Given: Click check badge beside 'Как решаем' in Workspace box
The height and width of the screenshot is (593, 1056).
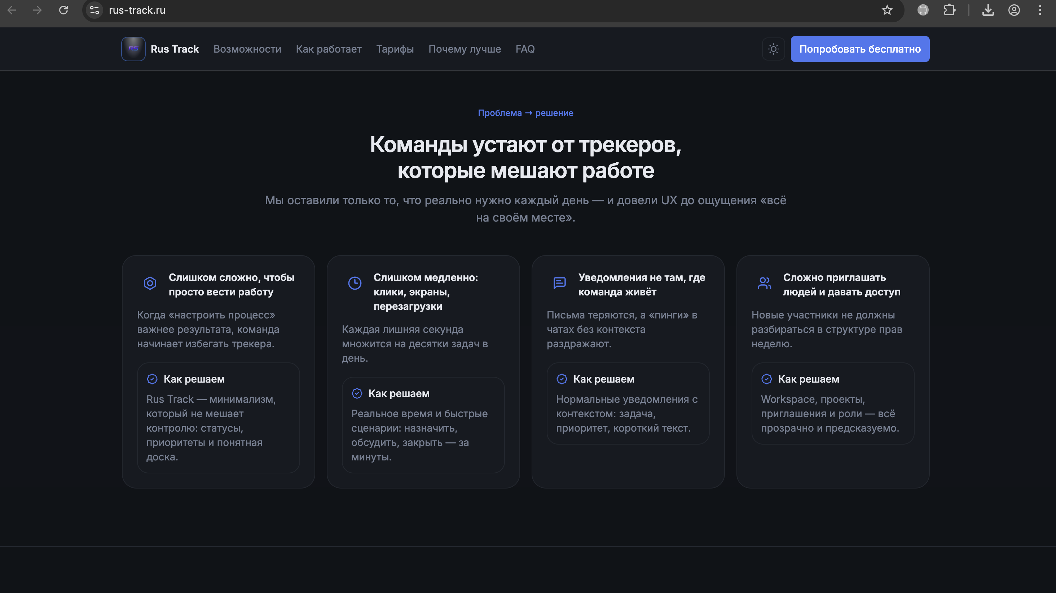Looking at the screenshot, I should pos(767,379).
